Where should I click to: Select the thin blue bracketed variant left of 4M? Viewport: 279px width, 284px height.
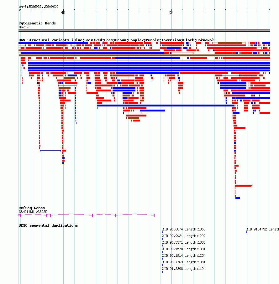[x=50, y=151]
